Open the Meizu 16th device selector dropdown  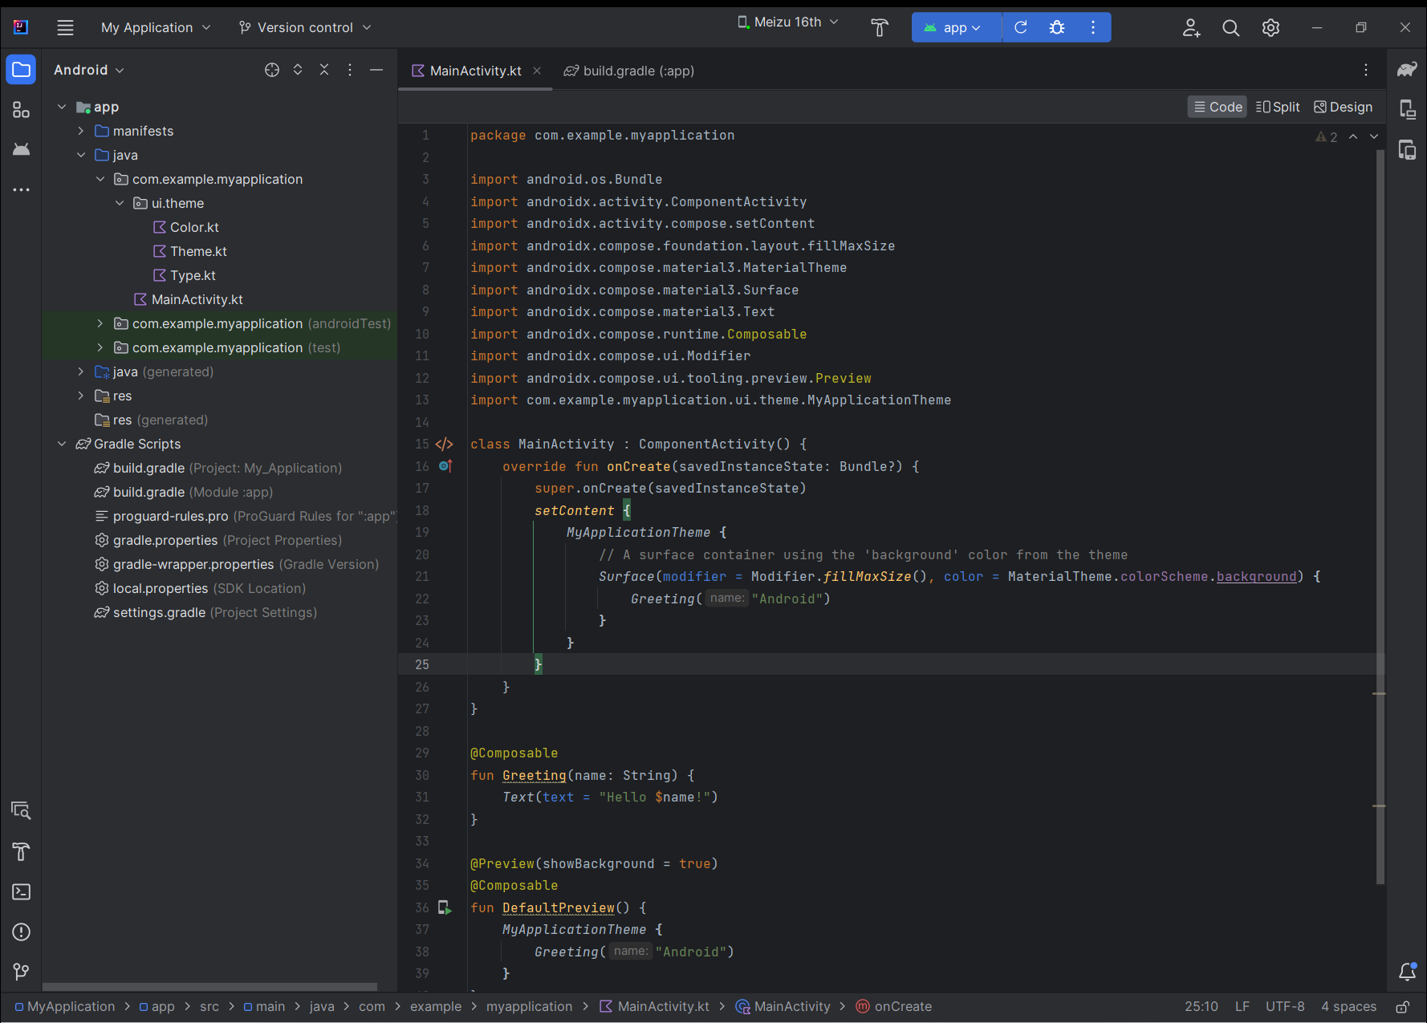pyautogui.click(x=787, y=22)
